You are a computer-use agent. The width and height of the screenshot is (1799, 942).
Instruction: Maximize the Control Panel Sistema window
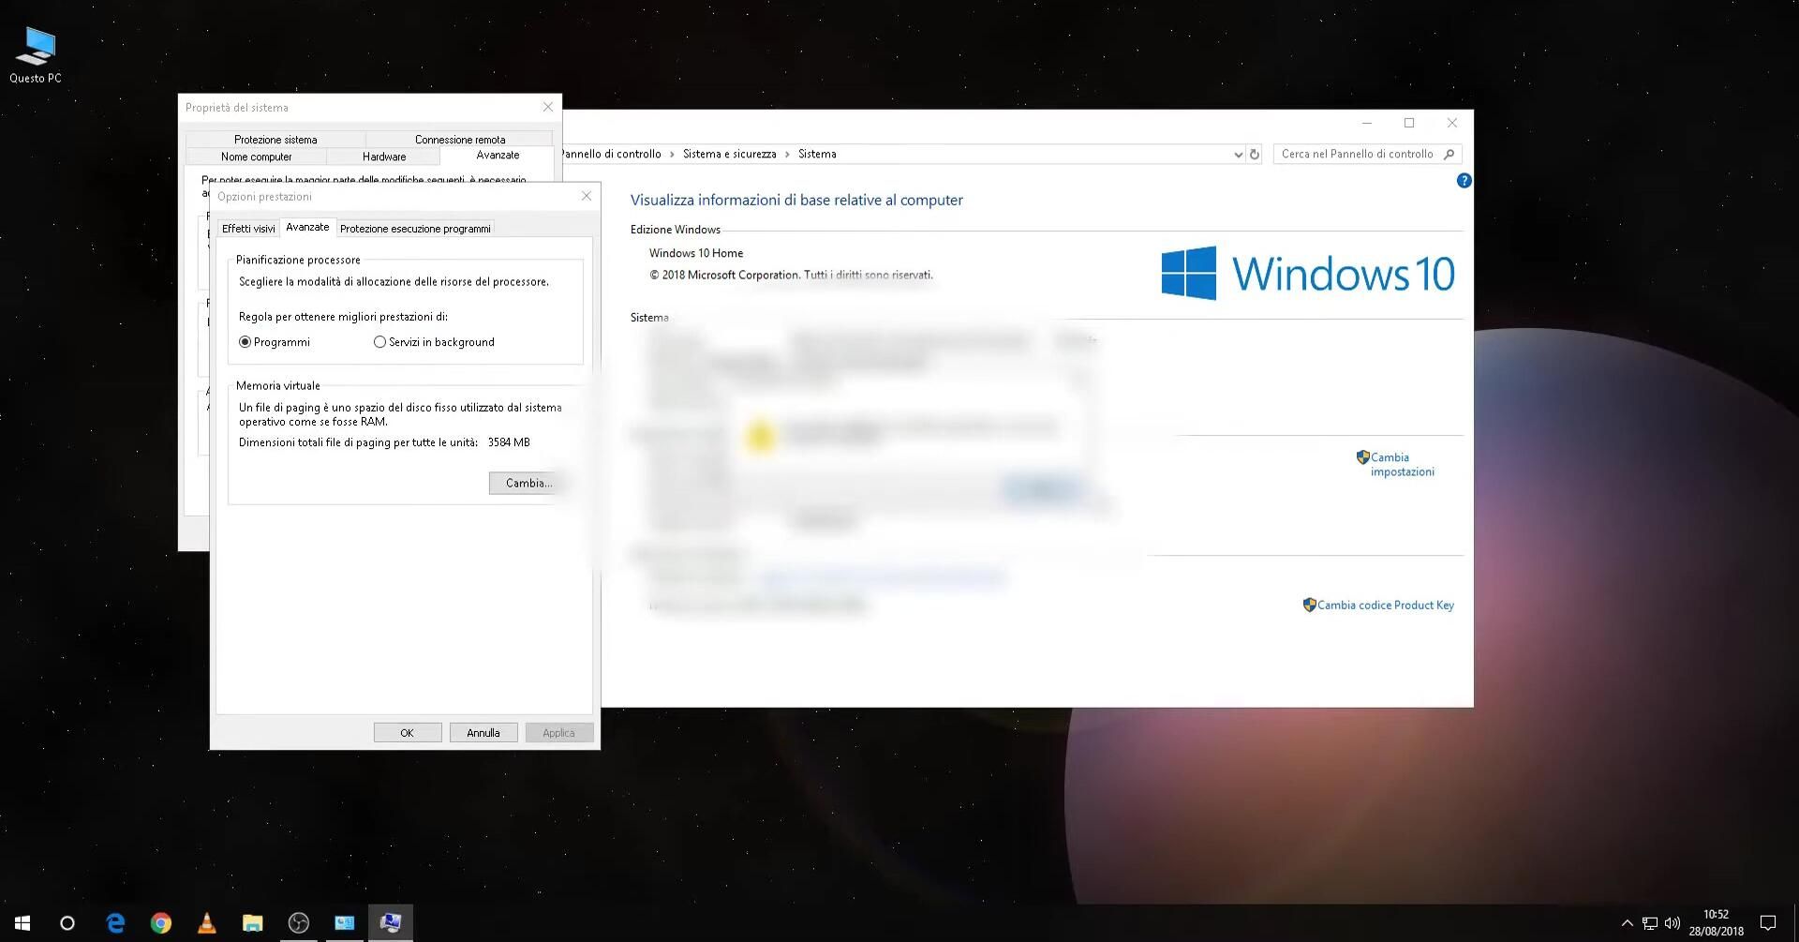pos(1409,123)
